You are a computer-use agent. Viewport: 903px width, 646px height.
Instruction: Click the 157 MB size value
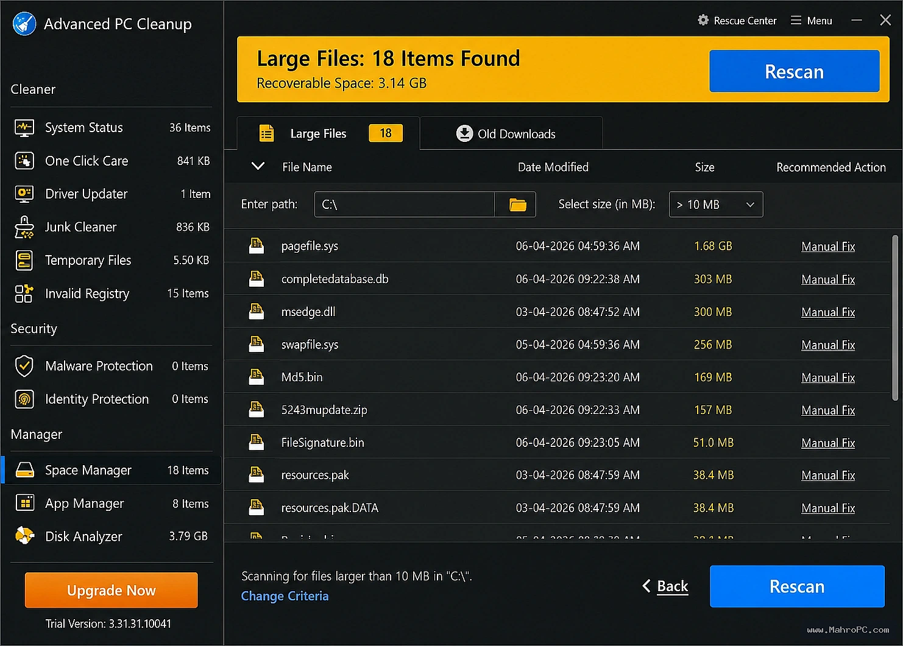click(x=713, y=410)
